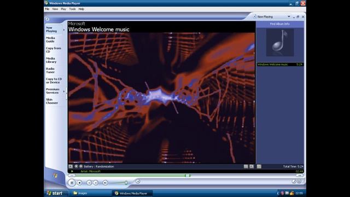This screenshot has height=197, width=350.
Task: Click the fast forward button on seek bar
Action: 299,176
